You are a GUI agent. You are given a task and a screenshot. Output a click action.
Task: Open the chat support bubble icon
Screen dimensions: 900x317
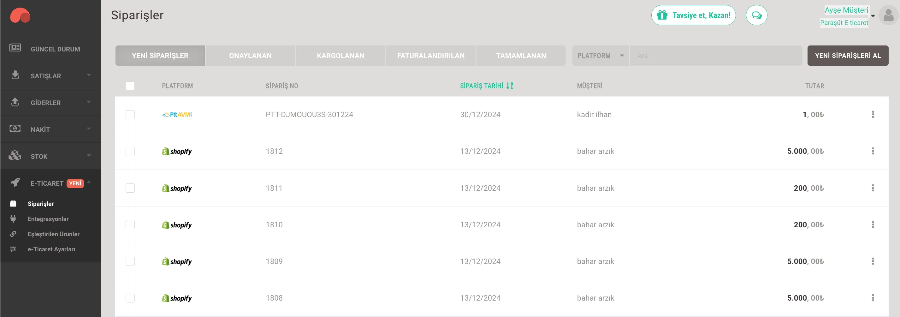coord(756,15)
